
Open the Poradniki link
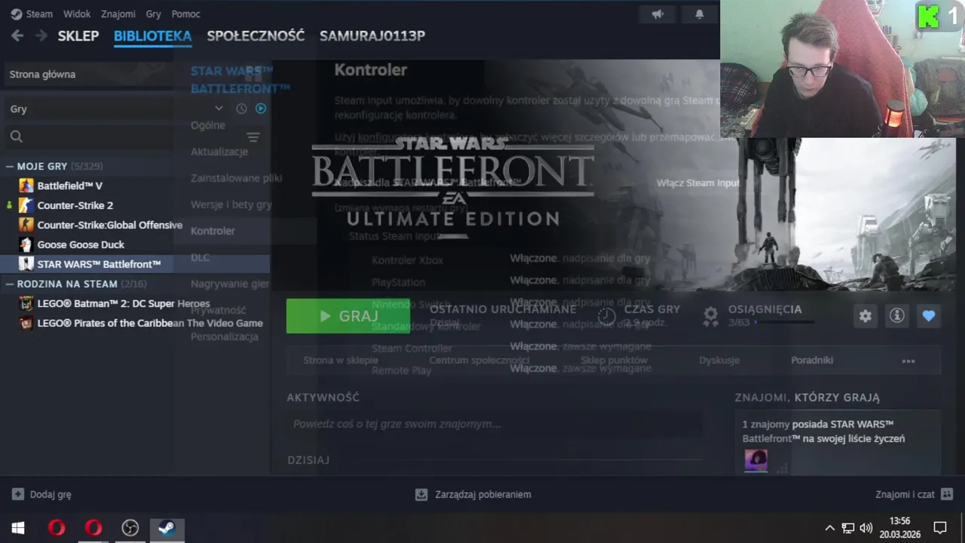point(812,360)
